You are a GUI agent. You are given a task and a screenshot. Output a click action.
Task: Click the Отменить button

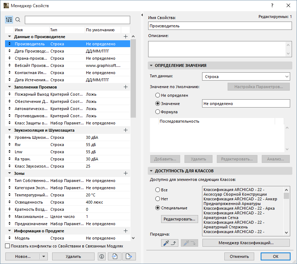(x=239, y=256)
